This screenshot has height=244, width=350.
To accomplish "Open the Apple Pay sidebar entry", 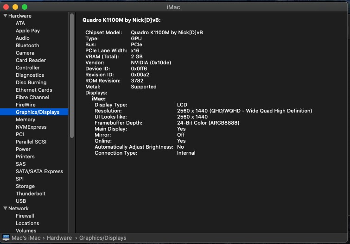I will click(x=28, y=31).
